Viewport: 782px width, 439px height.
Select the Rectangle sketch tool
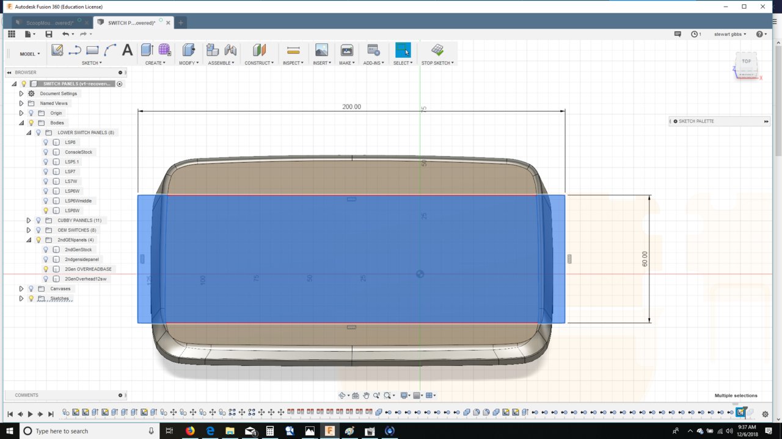click(x=92, y=50)
